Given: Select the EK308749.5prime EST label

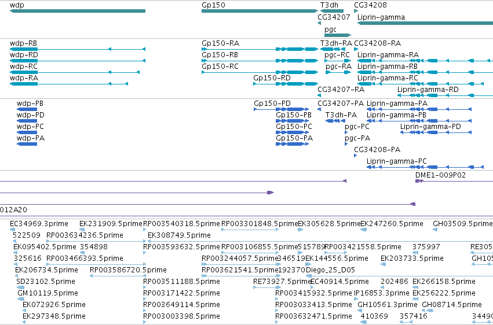Looking at the screenshot, I should point(179,236).
